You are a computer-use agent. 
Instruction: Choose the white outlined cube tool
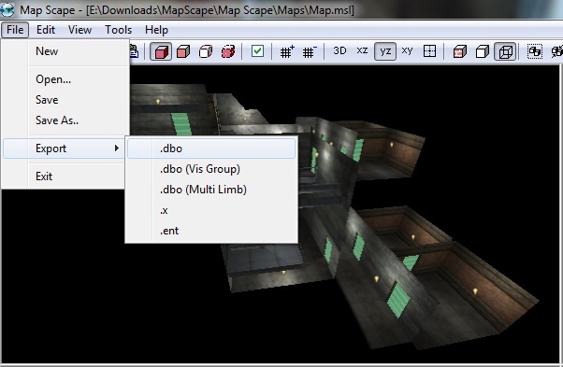(x=206, y=51)
